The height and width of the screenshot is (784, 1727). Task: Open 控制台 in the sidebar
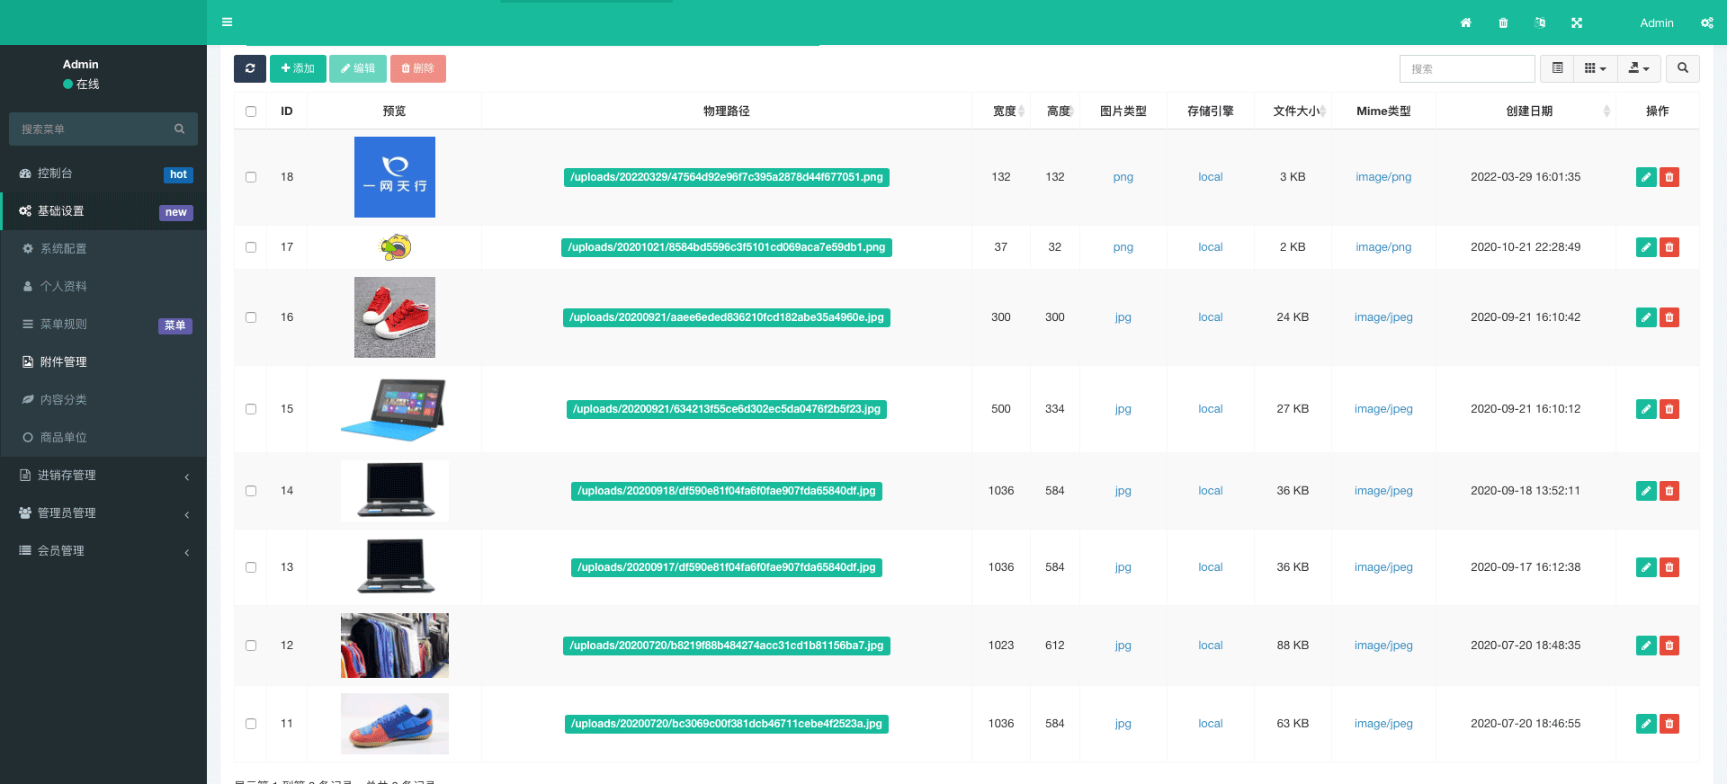coord(103,174)
